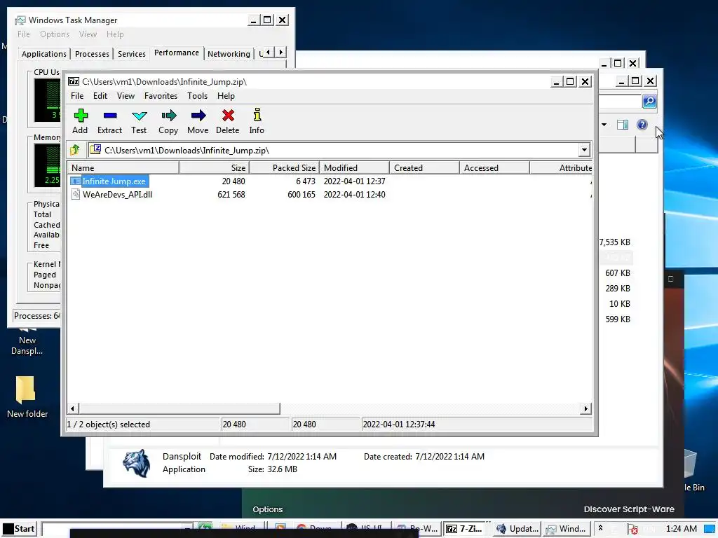Switch to Task Manager Services tab
Image resolution: width=718 pixels, height=538 pixels.
[x=131, y=54]
